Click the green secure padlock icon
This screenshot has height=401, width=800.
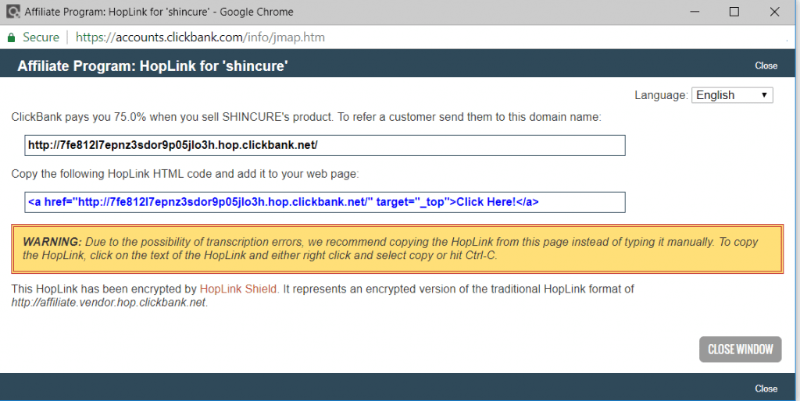pyautogui.click(x=11, y=37)
